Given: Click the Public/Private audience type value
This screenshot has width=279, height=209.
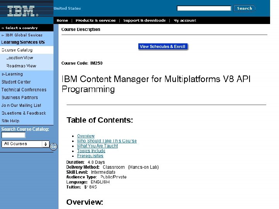Looking at the screenshot, I should [x=113, y=177].
